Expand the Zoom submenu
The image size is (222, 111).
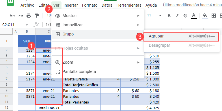pos(98,62)
